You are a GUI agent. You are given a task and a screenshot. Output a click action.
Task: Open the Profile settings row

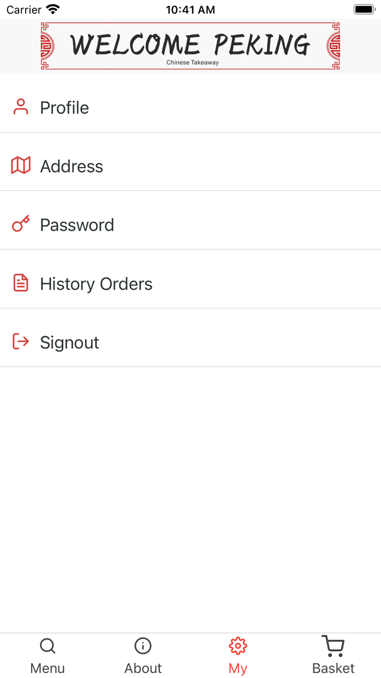(190, 107)
